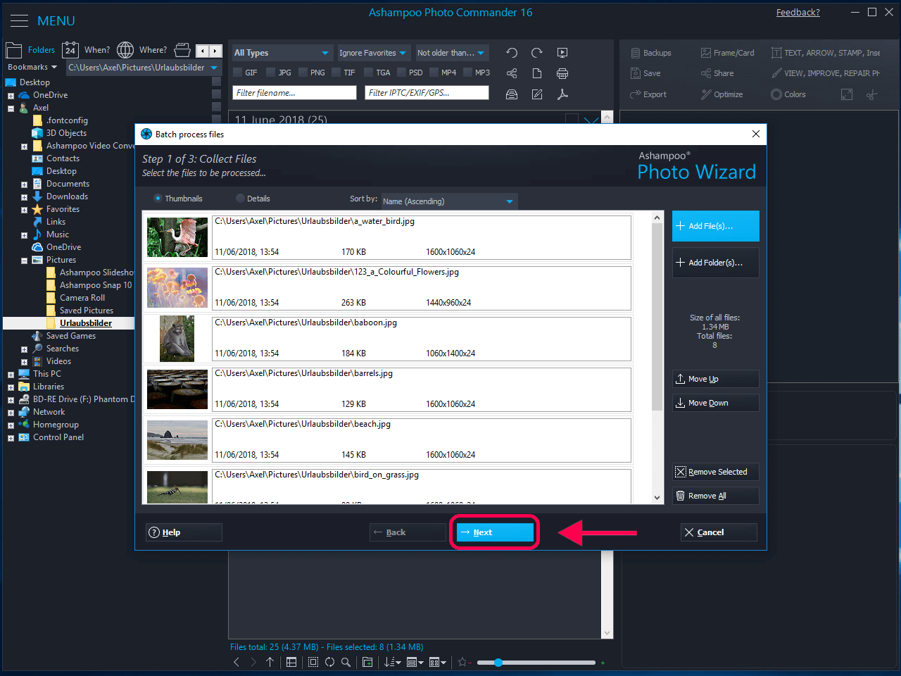Expand the Documents tree node
901x676 pixels.
(24, 184)
